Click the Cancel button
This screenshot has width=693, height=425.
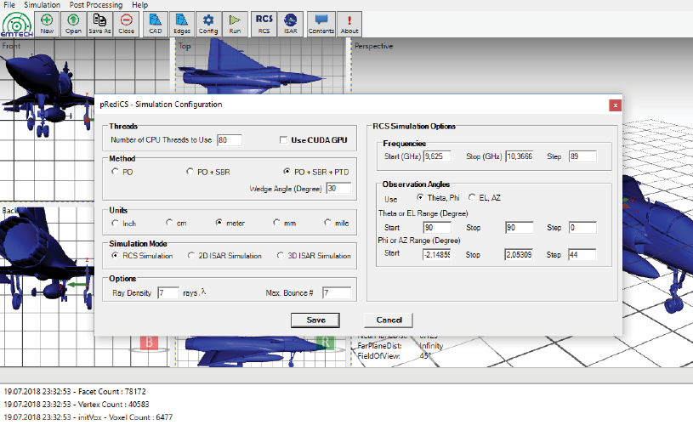(x=389, y=320)
